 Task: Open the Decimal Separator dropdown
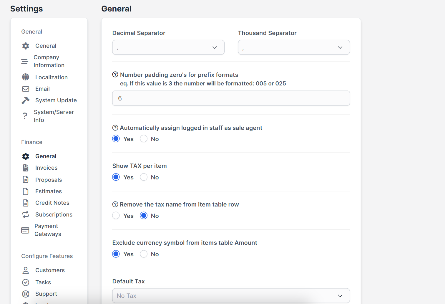pos(168,47)
